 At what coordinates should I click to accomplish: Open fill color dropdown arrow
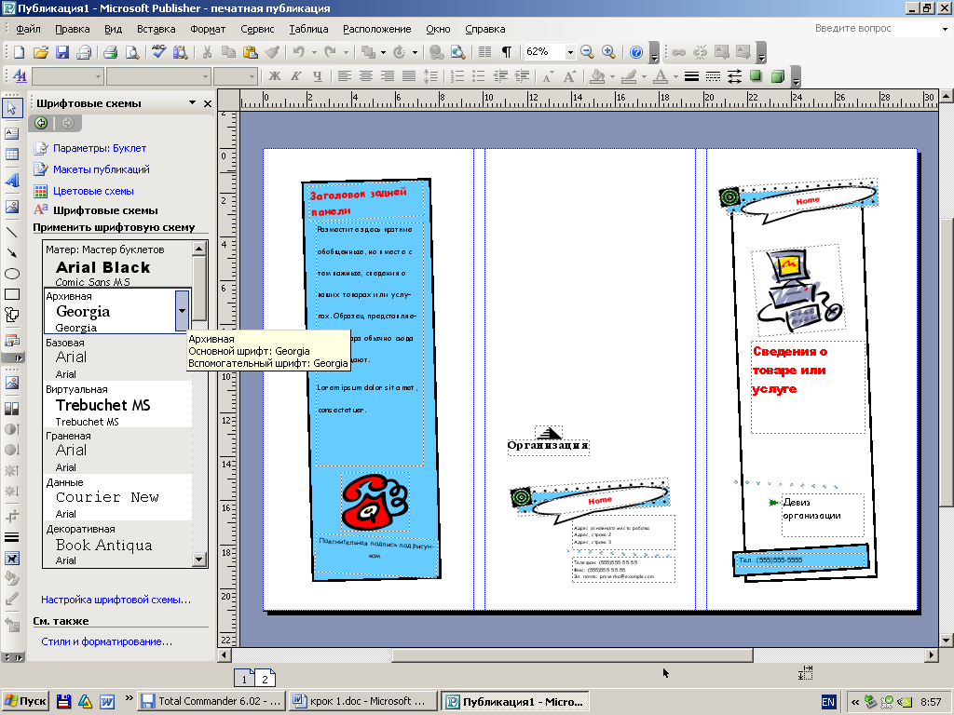coord(612,76)
